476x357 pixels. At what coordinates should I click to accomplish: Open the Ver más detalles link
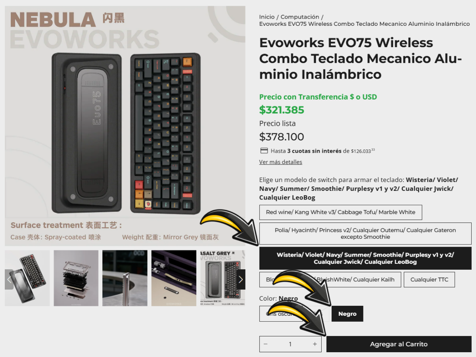point(280,162)
